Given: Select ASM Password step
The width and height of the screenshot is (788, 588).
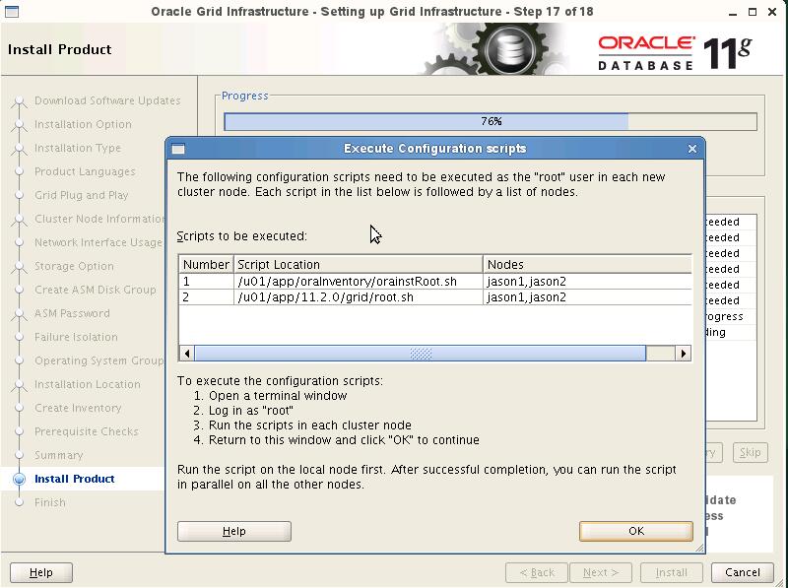Looking at the screenshot, I should 72,313.
